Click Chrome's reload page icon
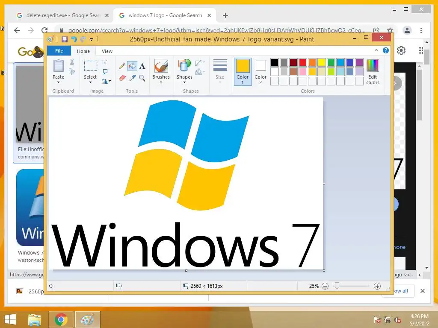This screenshot has height=328, width=438. point(44,30)
